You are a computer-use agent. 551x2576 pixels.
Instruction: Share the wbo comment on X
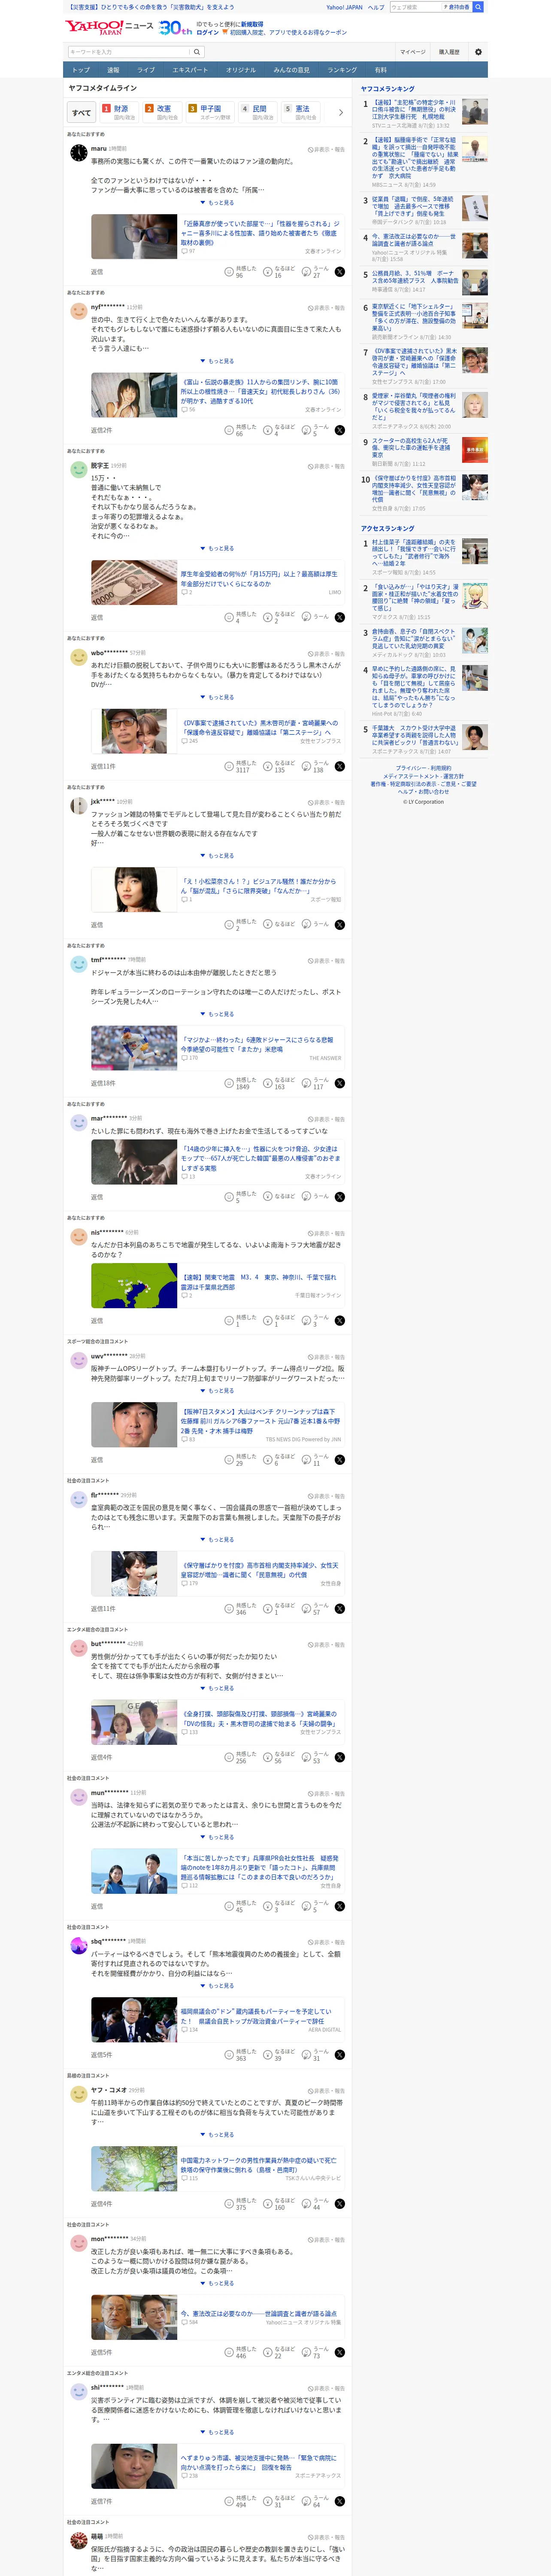[x=339, y=767]
